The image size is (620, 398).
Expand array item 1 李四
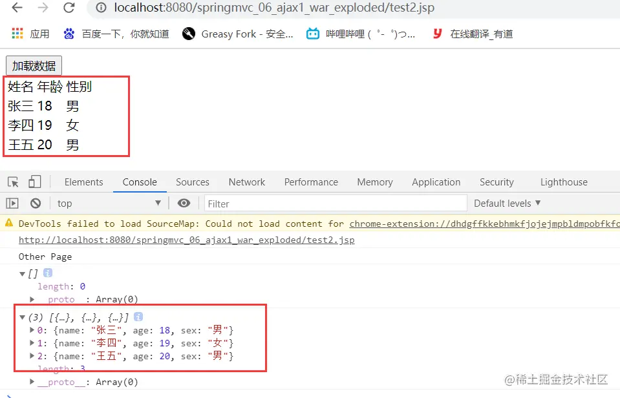point(32,342)
